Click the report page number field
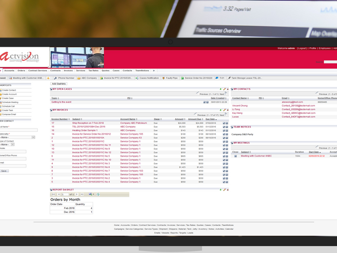337x253 pixels. (x=64, y=194)
